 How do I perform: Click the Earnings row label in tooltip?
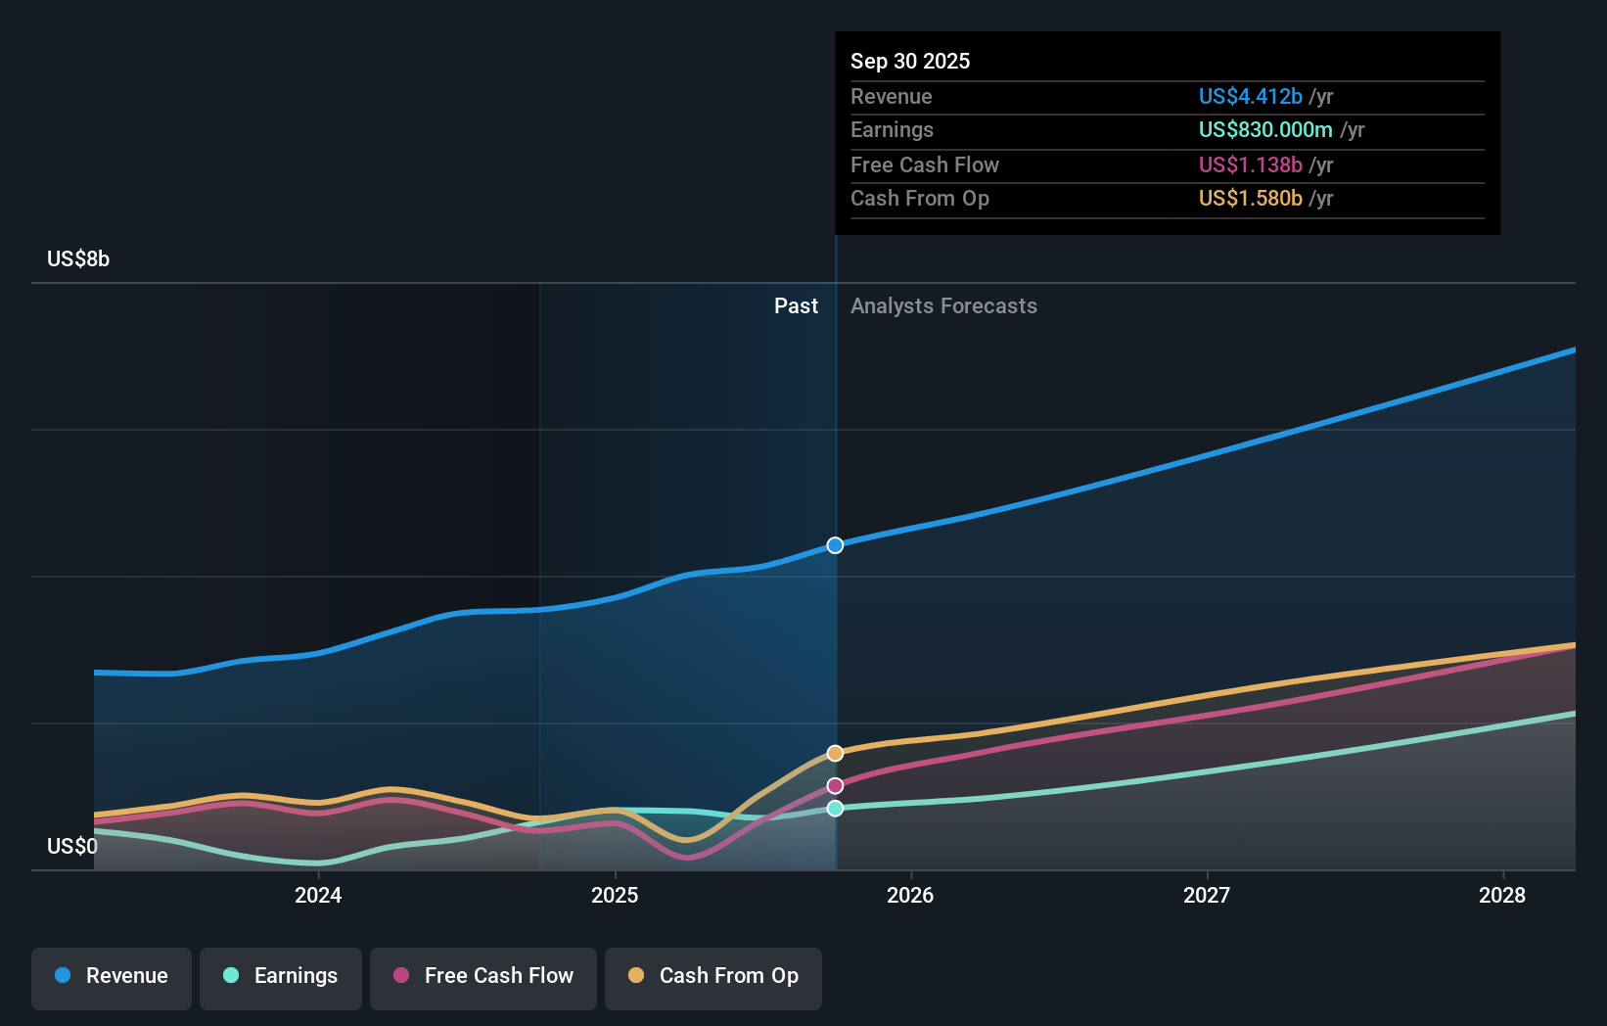coord(892,130)
